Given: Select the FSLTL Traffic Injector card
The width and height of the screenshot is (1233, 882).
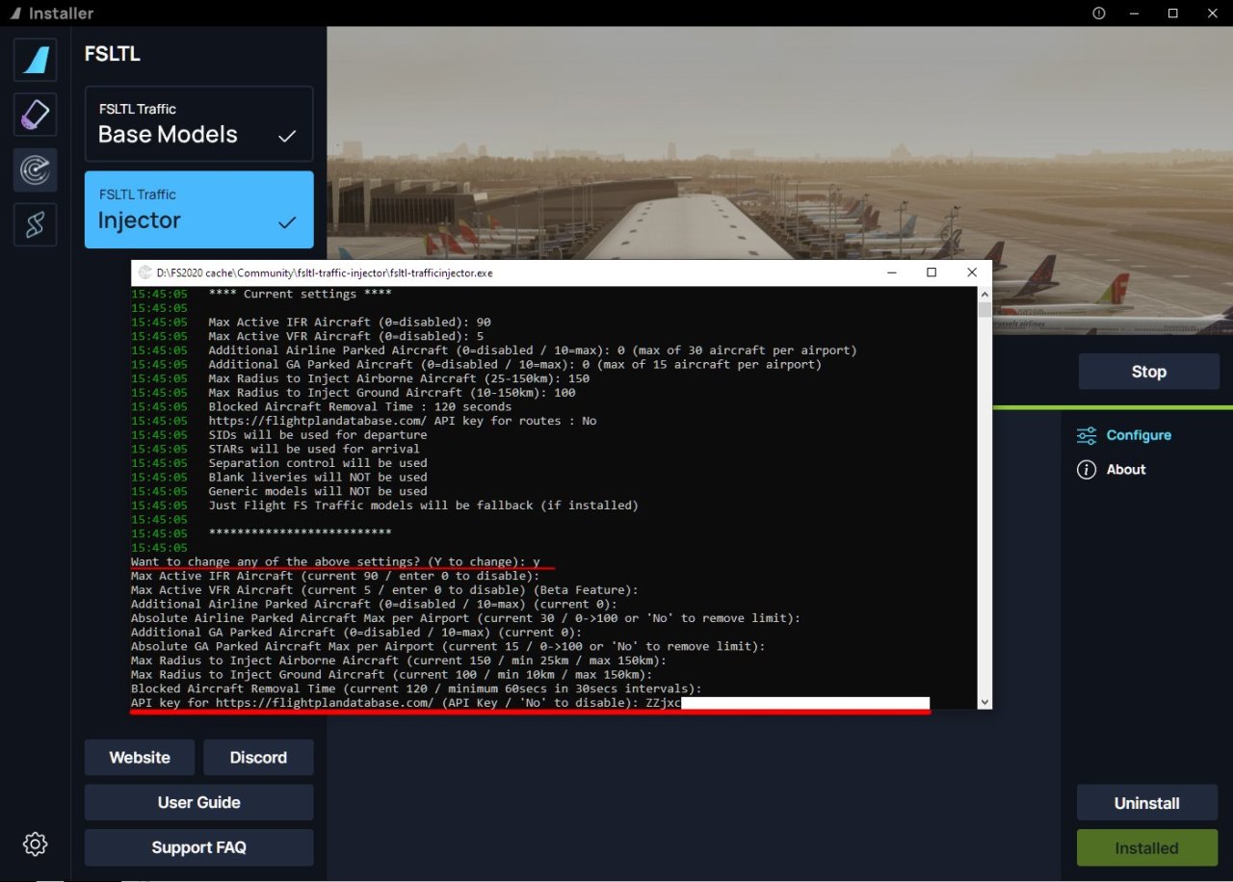Looking at the screenshot, I should click(x=199, y=210).
